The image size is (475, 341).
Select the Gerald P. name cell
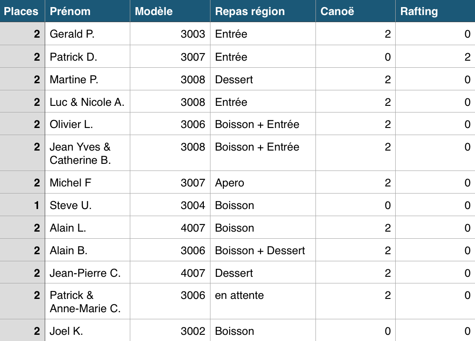pyautogui.click(x=88, y=34)
